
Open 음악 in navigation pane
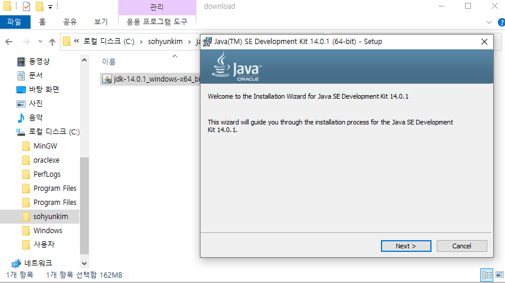(36, 117)
